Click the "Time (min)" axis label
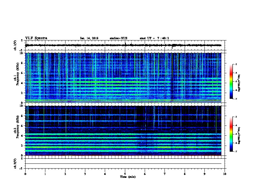The image size is (253, 195). click(x=128, y=177)
